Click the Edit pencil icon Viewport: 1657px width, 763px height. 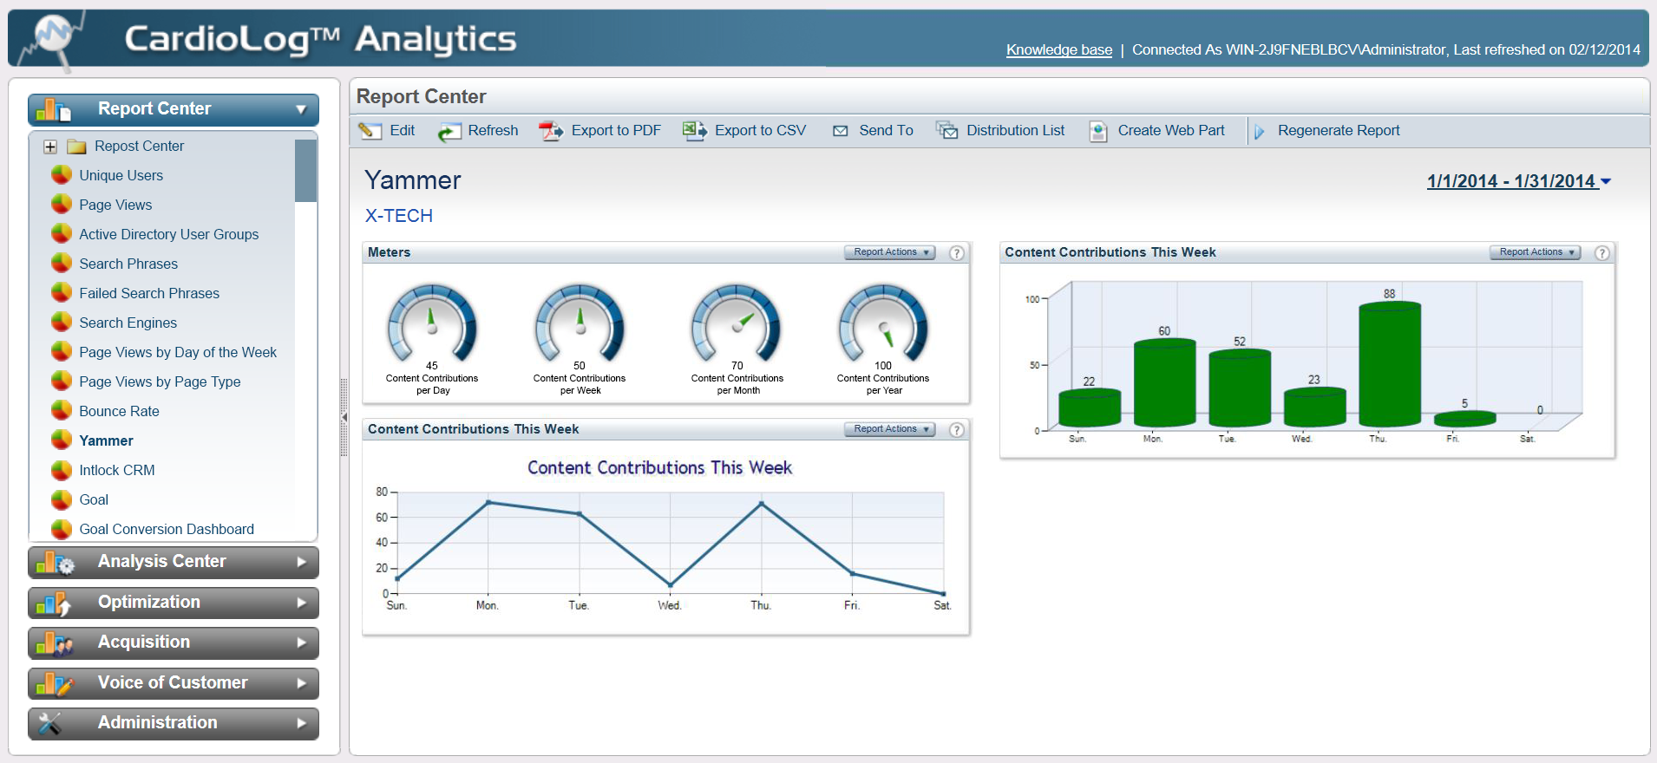(x=370, y=130)
